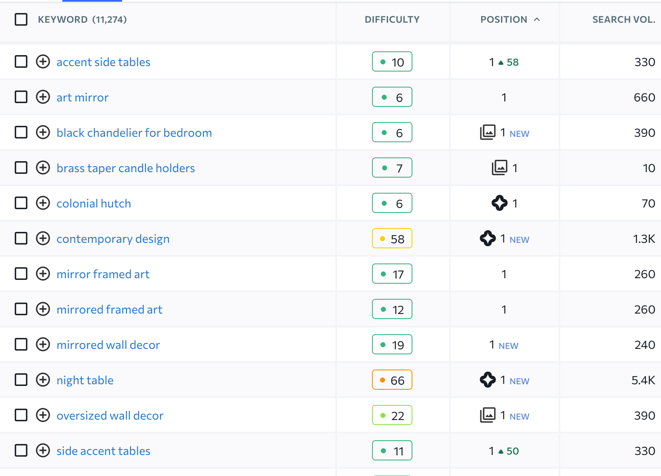Check the 'mirror framed art' row checkbox
Image resolution: width=661 pixels, height=476 pixels.
pos(21,274)
